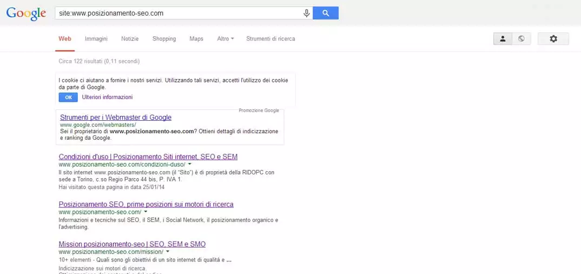
Task: Expand arrow next to condizioni-duso URL
Action: (189, 164)
